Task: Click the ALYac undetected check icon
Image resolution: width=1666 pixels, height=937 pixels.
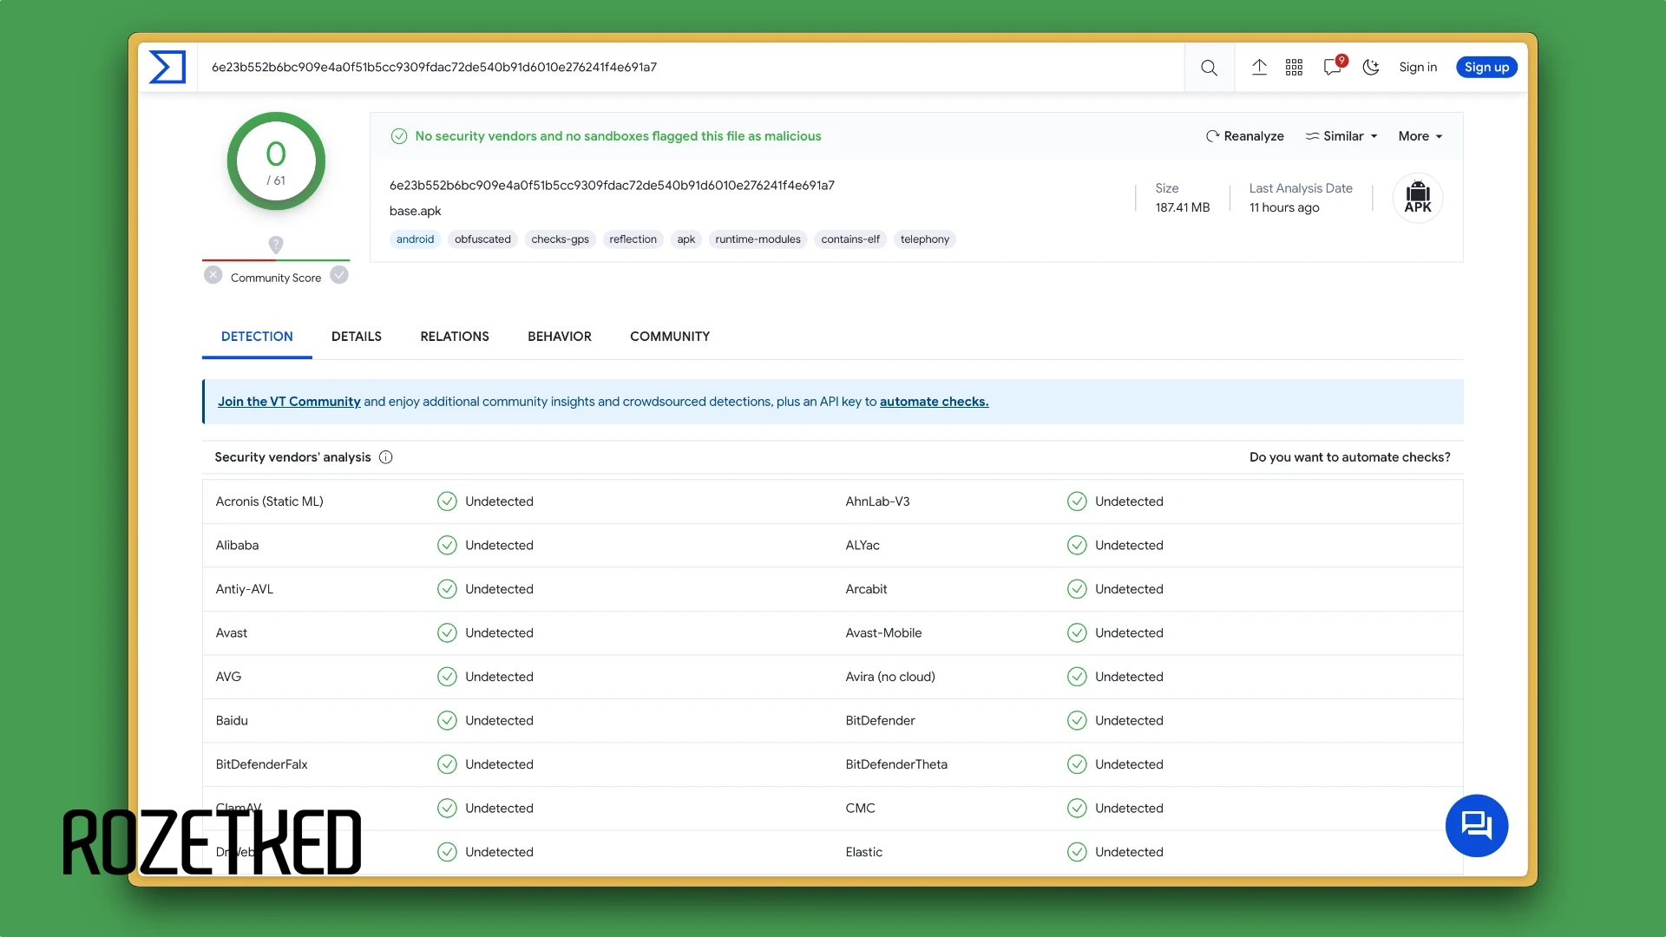Action: [x=1077, y=545]
